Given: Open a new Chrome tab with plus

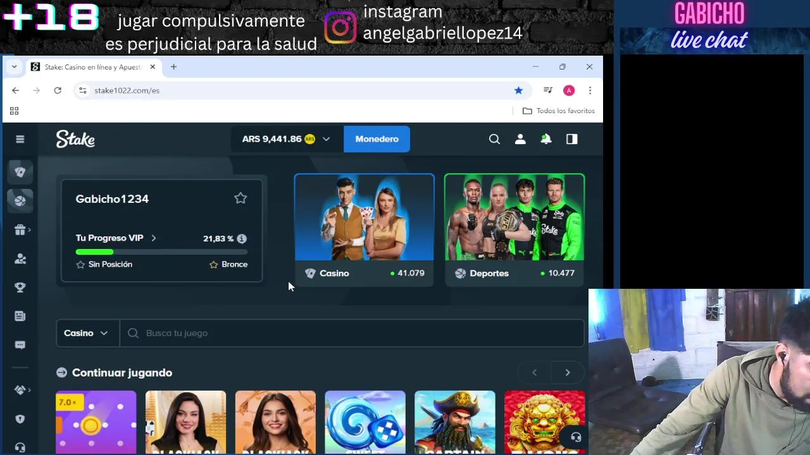Looking at the screenshot, I should [x=173, y=67].
